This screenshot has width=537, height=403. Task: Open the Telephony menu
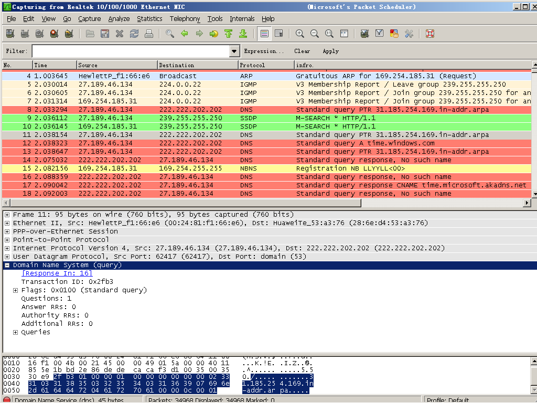click(x=185, y=19)
